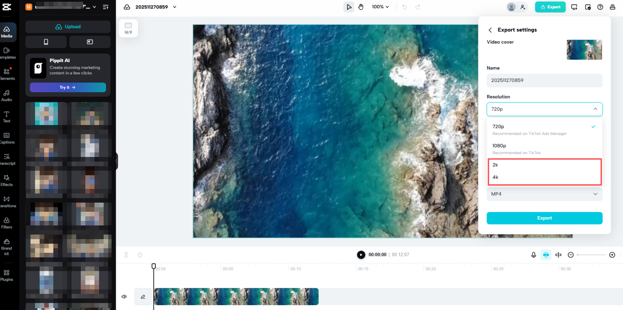Delete selected clip using the trash icon
This screenshot has height=310, width=623.
140,255
